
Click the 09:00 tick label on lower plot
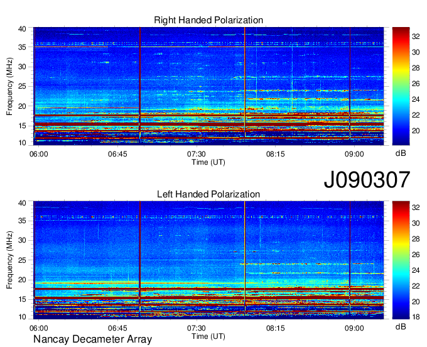[354, 328]
